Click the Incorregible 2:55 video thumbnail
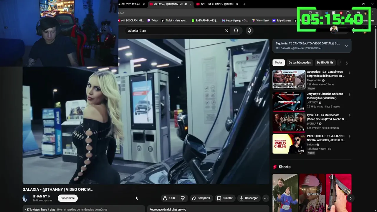The image size is (377, 212). pos(289,101)
